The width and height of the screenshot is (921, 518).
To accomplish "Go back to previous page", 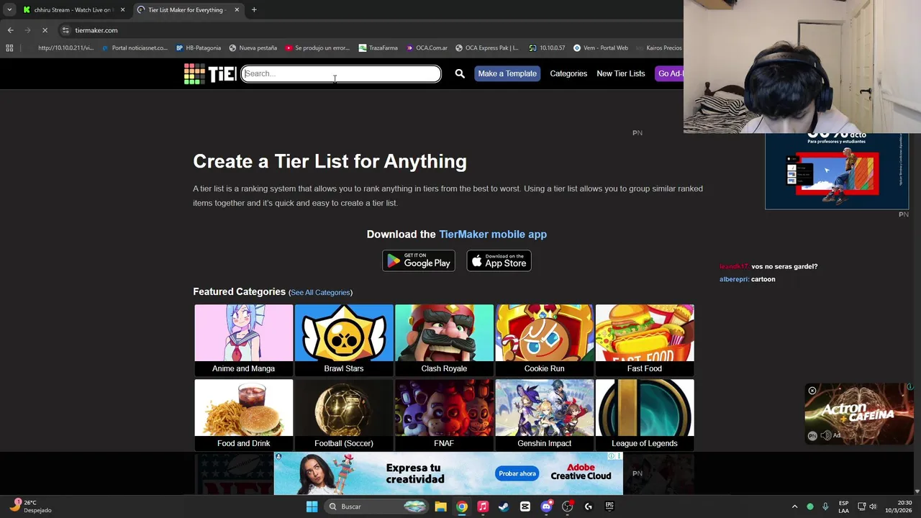I will [x=10, y=30].
